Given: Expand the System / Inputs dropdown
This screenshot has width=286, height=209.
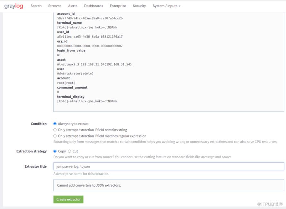Looking at the screenshot, I should [166, 6].
